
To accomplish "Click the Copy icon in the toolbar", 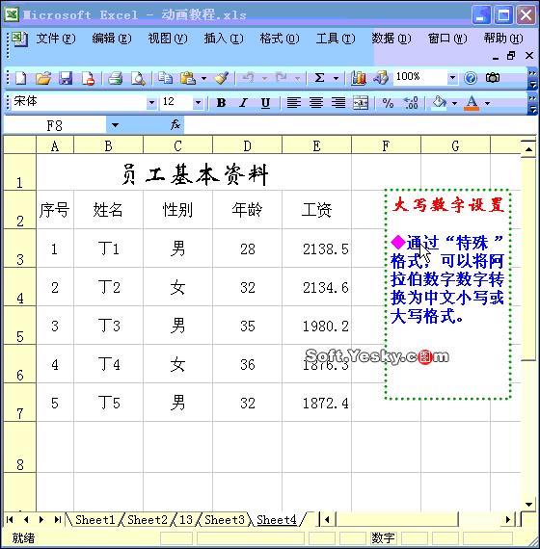I will tap(165, 78).
